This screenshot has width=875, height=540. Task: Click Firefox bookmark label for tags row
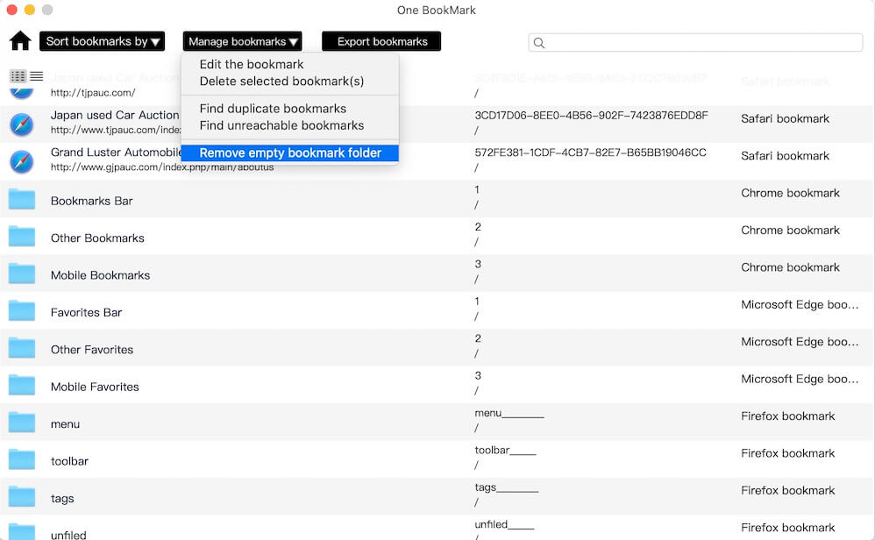788,490
